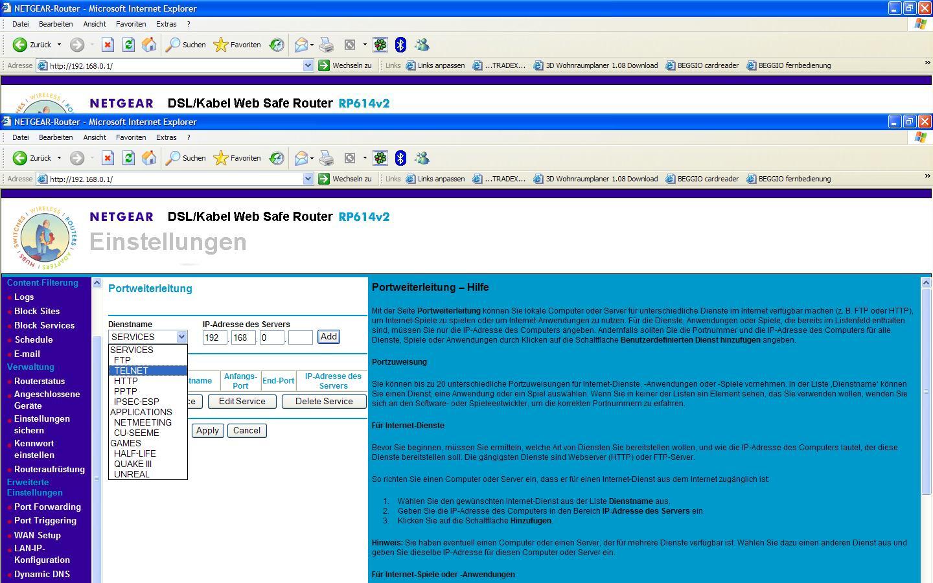The width and height of the screenshot is (933, 583).
Task: Open Suchen search in back window toolbar
Action: pos(185,45)
